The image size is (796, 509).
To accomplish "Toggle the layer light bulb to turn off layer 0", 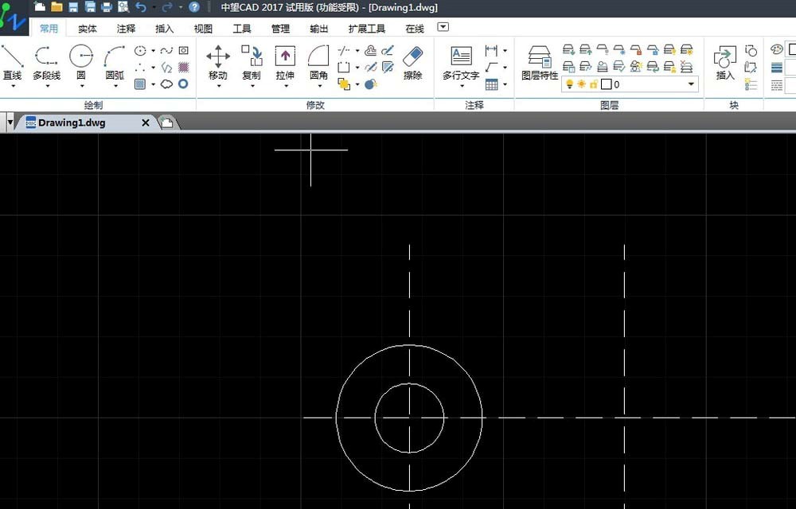I will 569,84.
